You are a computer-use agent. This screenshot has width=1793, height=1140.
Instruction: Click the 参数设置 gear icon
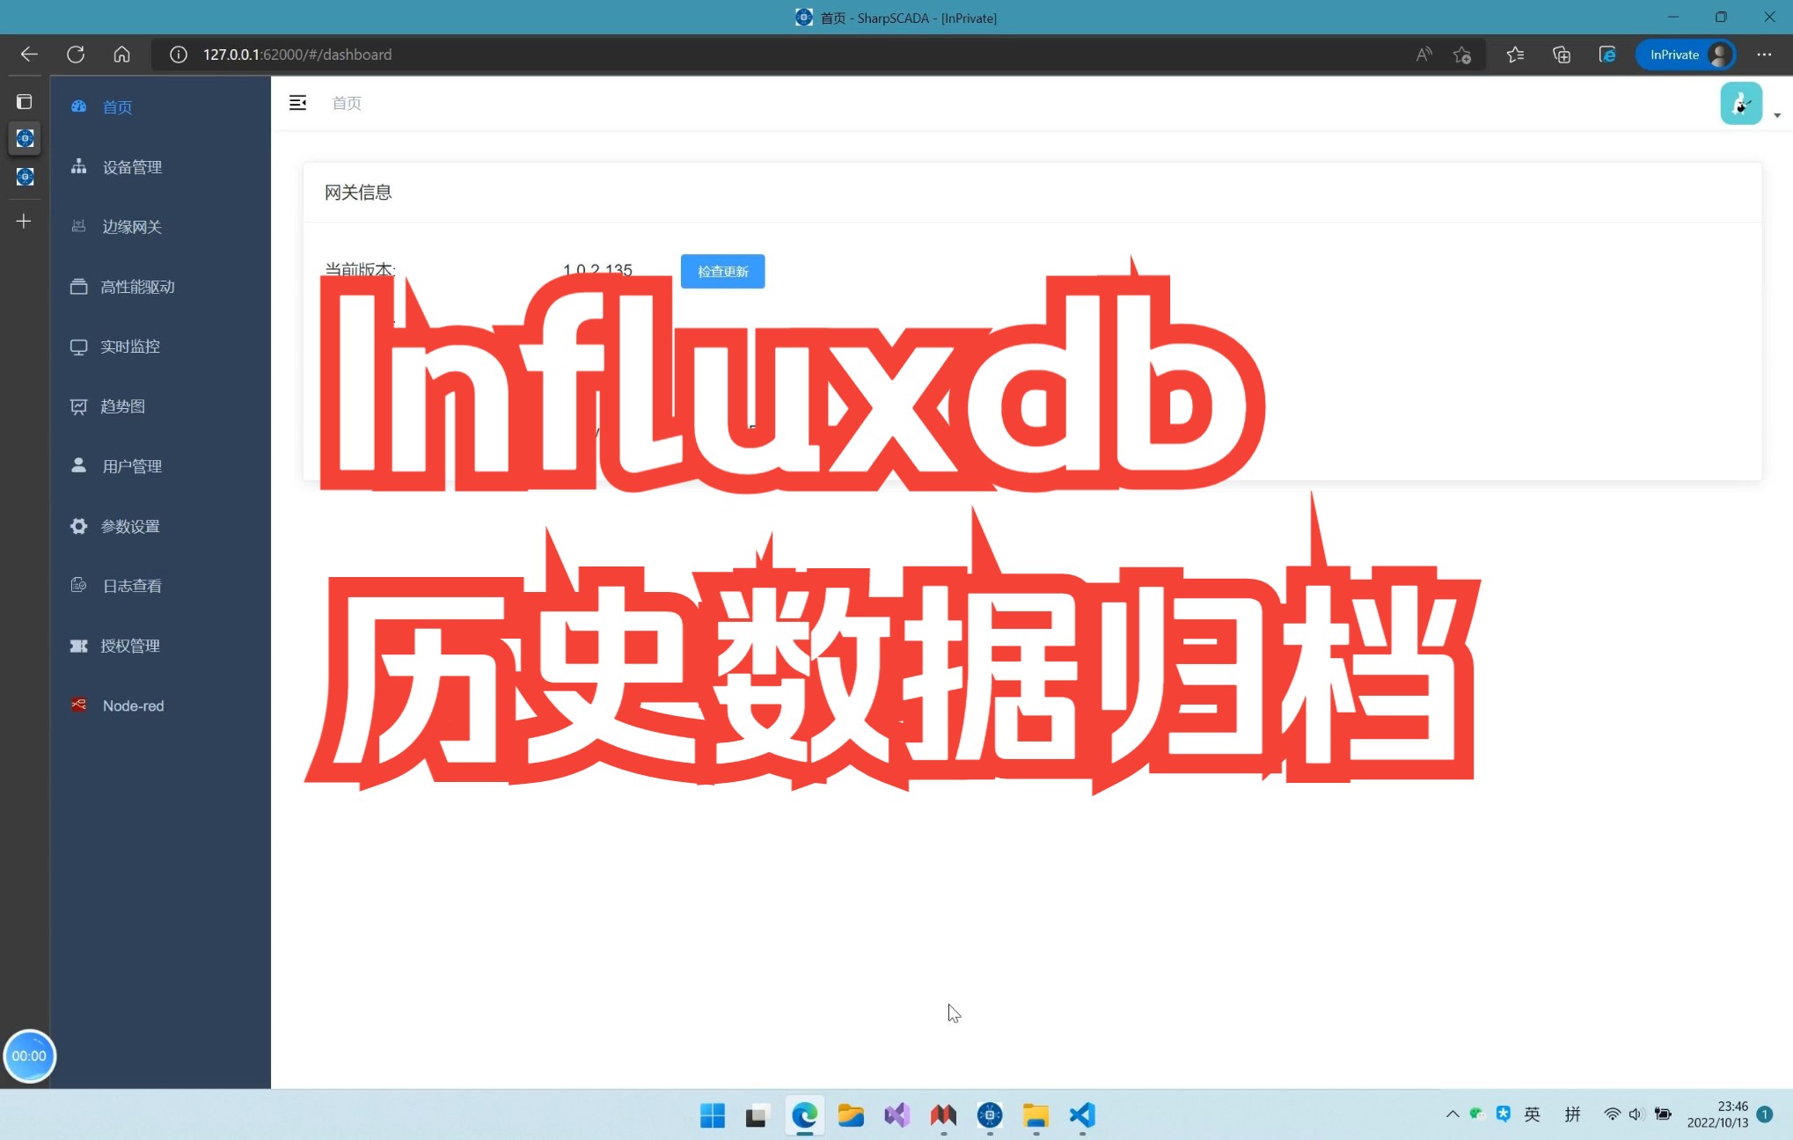point(78,525)
